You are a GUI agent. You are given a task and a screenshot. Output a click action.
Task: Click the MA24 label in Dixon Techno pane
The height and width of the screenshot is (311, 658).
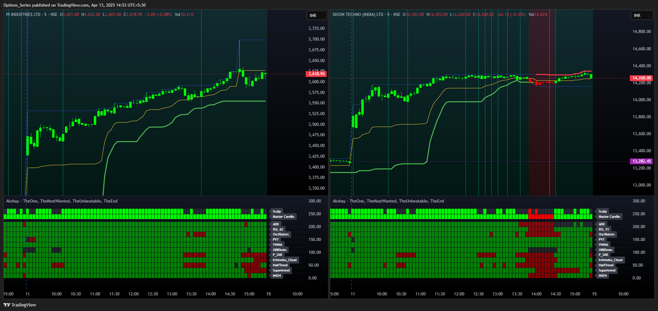[x=603, y=276]
